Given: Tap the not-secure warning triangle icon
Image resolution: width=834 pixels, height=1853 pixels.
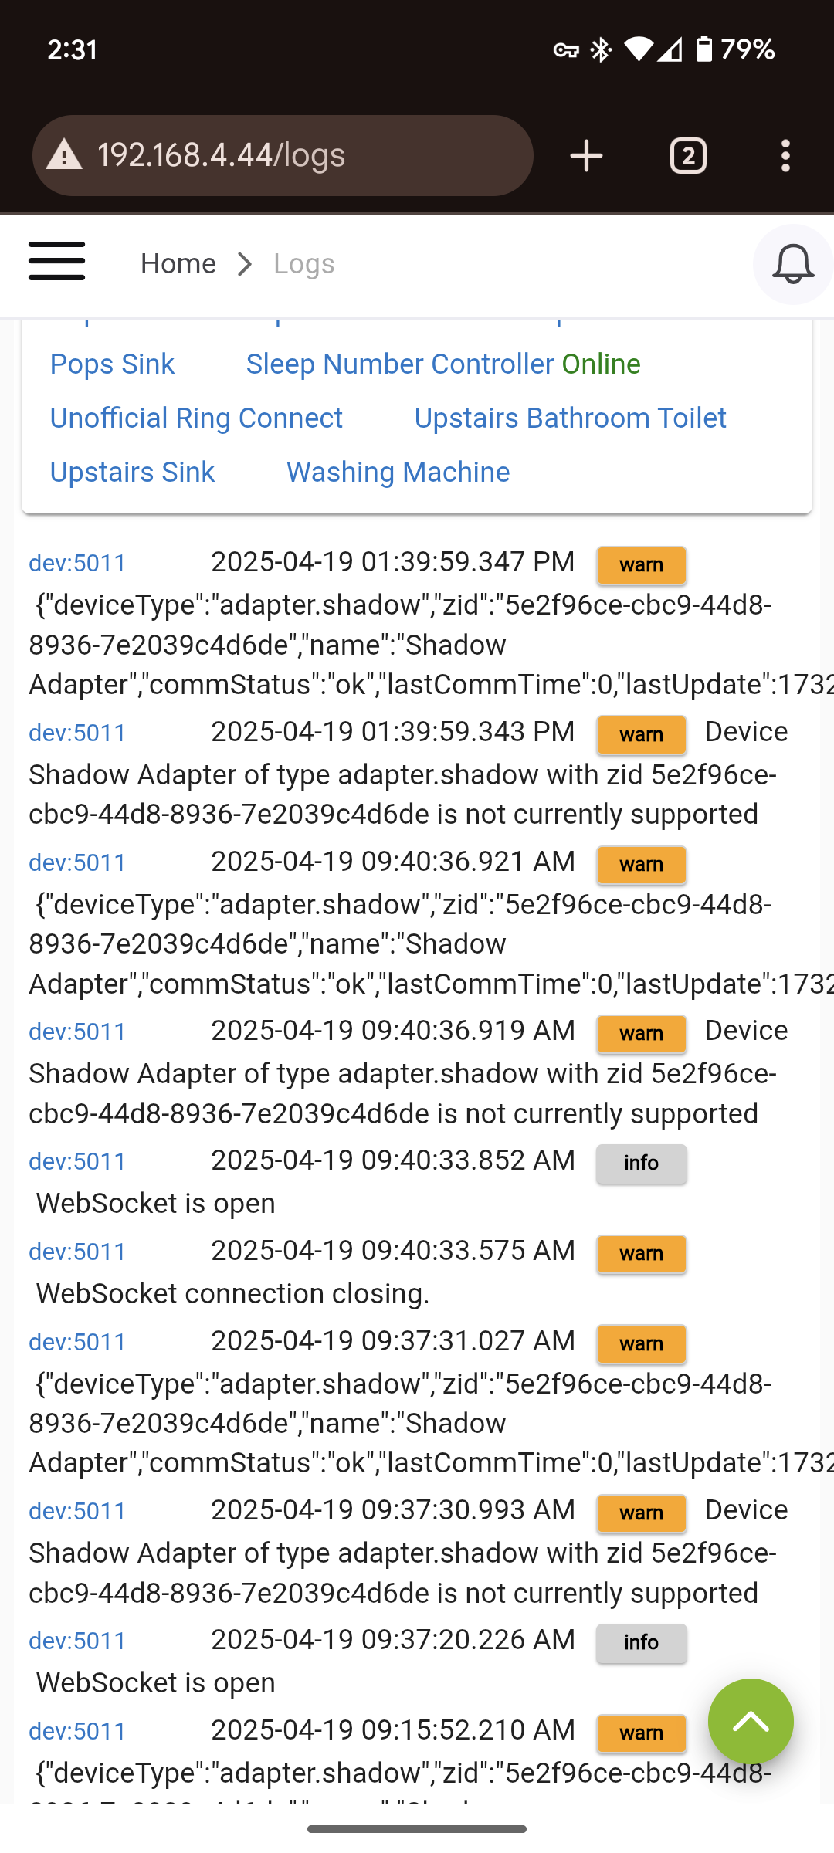Looking at the screenshot, I should click(64, 156).
